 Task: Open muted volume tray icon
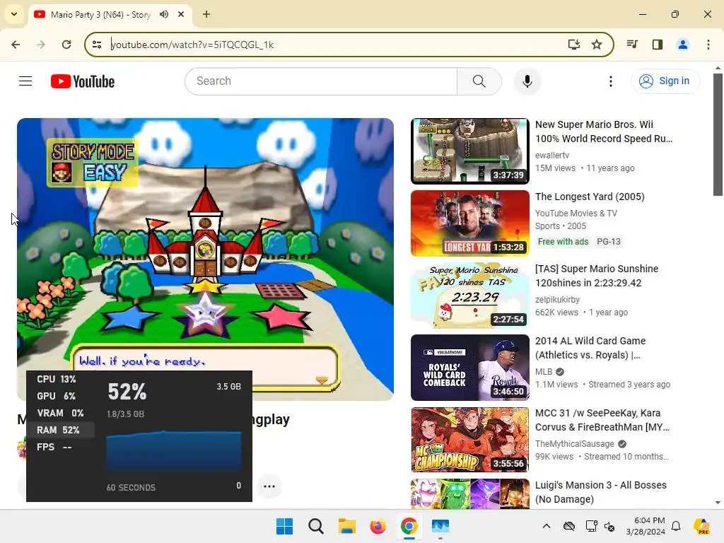[609, 526]
